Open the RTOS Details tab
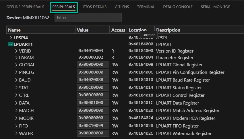 (x=95, y=7)
